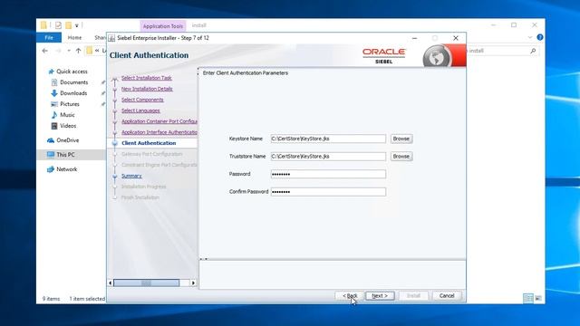This screenshot has height=326, width=580.
Task: Click the properties icon in quick access toolbar
Action: coord(58,25)
